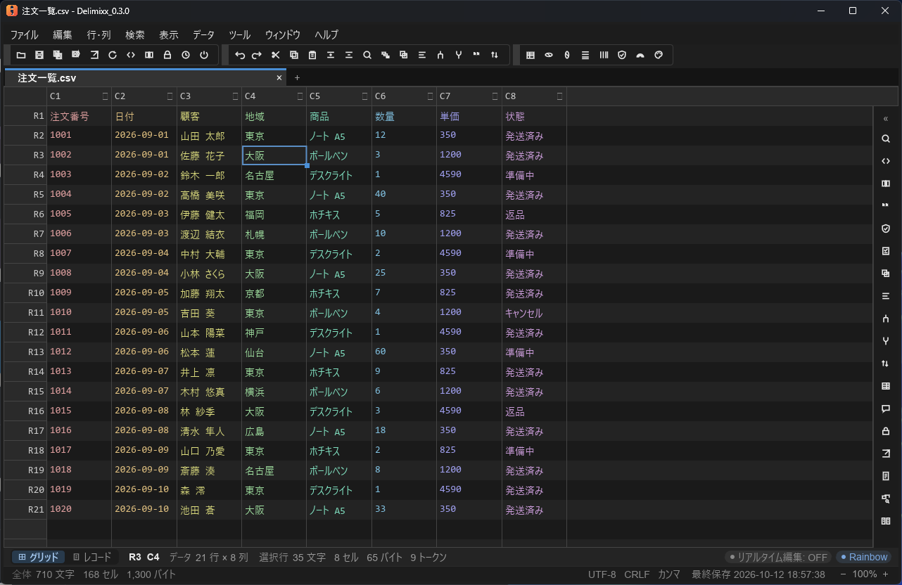Open the カンマ delimiter selector
The image size is (902, 585).
[669, 574]
